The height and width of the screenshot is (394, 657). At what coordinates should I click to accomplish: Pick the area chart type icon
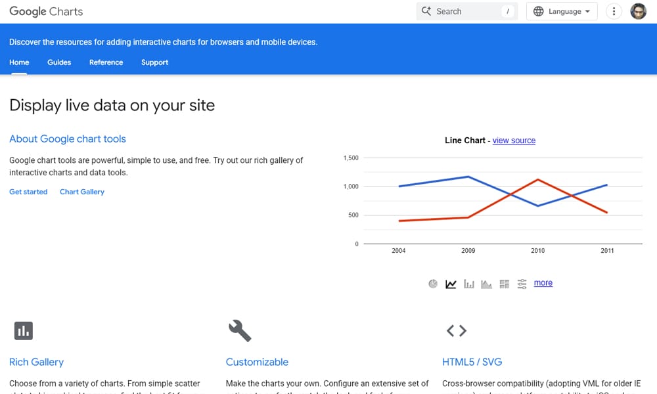pos(486,283)
